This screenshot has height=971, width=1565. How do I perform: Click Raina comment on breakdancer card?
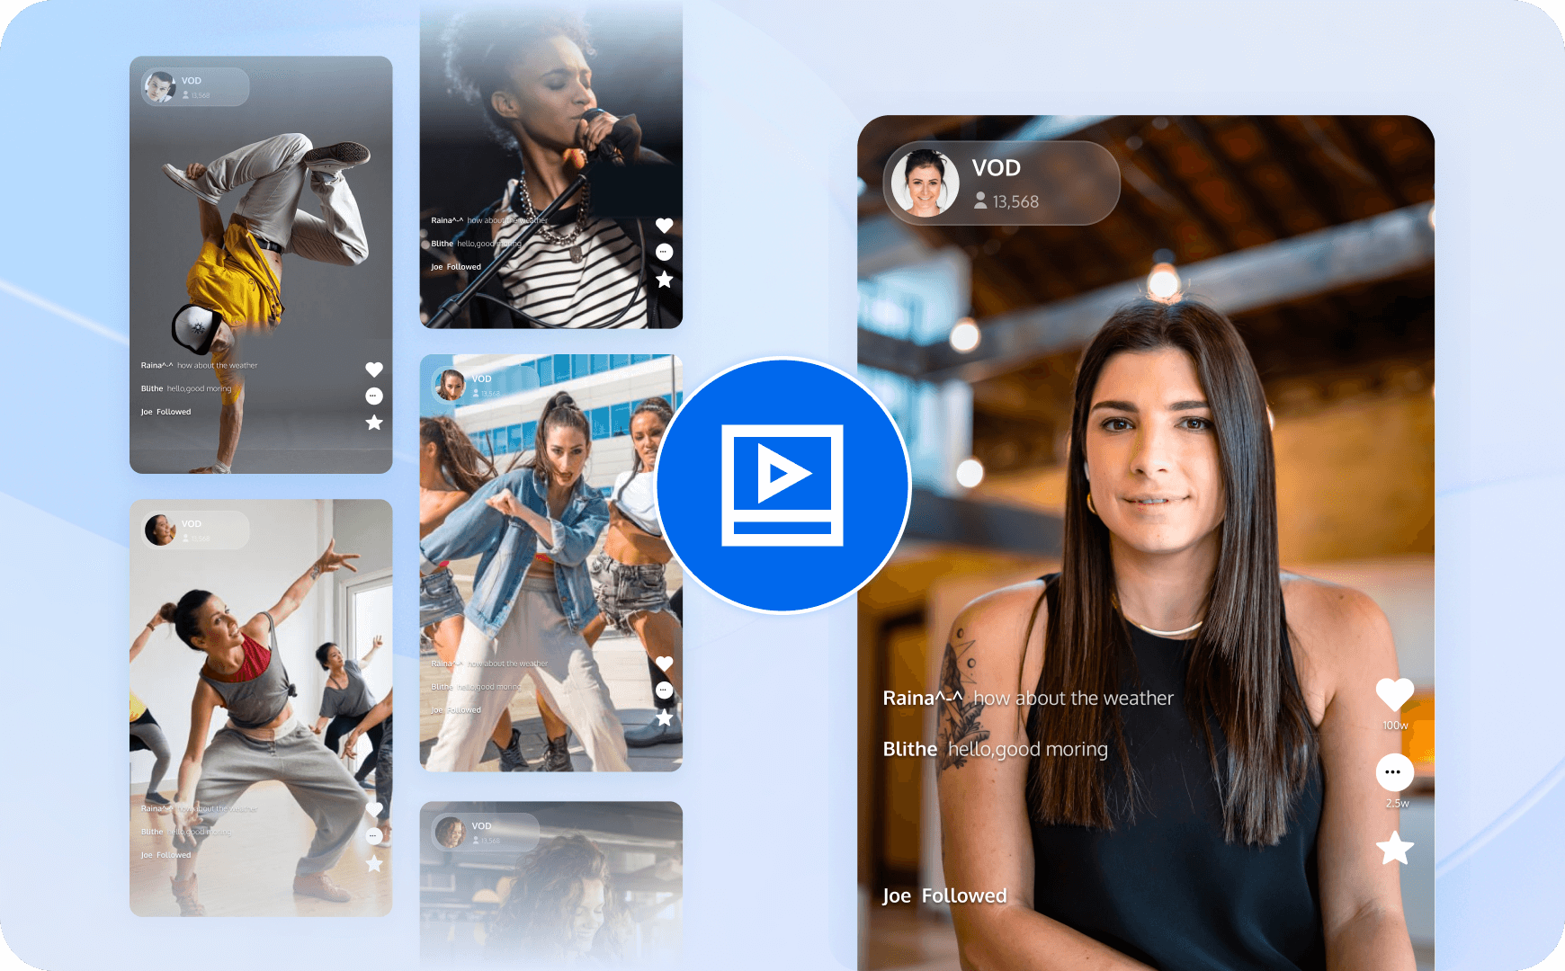pyautogui.click(x=199, y=366)
